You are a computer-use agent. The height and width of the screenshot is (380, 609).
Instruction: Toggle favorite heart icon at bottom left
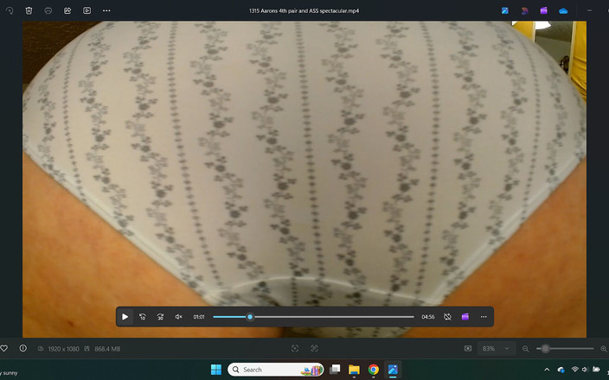(x=3, y=348)
